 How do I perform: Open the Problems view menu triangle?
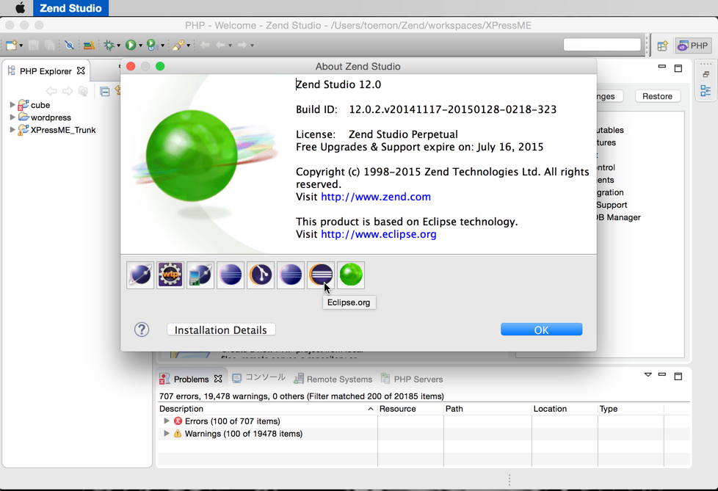tap(648, 375)
